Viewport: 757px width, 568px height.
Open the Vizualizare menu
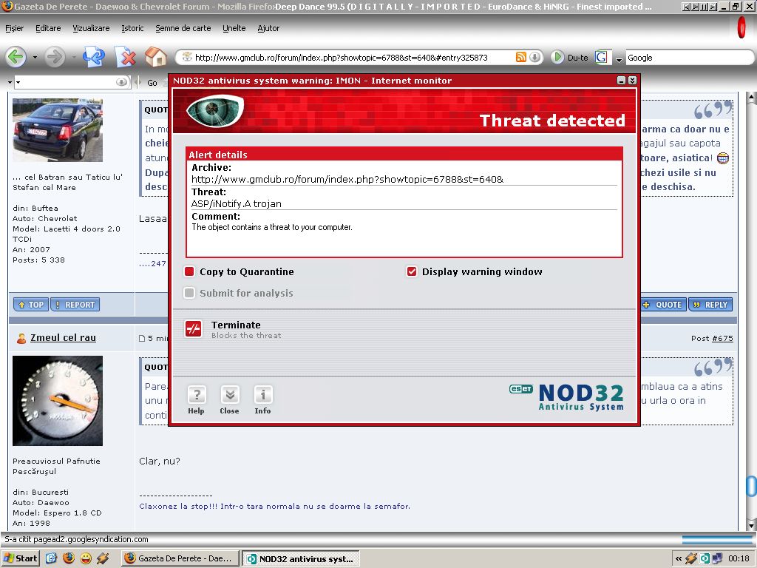click(91, 28)
